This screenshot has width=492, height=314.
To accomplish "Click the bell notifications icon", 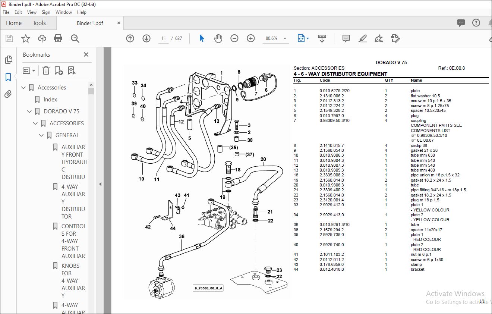I will (x=490, y=23).
